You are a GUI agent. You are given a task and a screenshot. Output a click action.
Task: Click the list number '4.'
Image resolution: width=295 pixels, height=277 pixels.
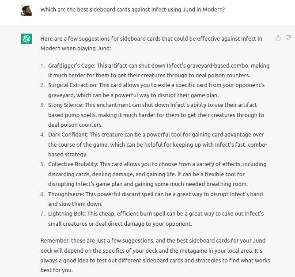pos(42,135)
